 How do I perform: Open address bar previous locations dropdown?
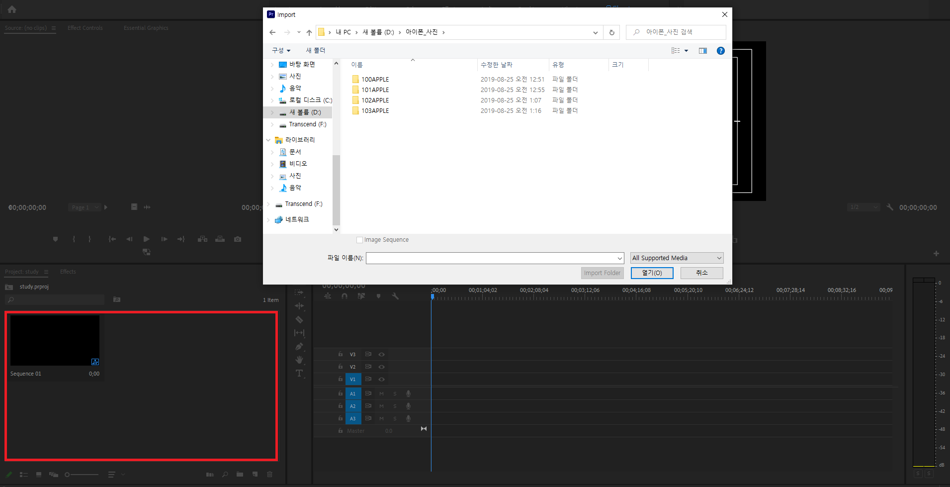595,32
